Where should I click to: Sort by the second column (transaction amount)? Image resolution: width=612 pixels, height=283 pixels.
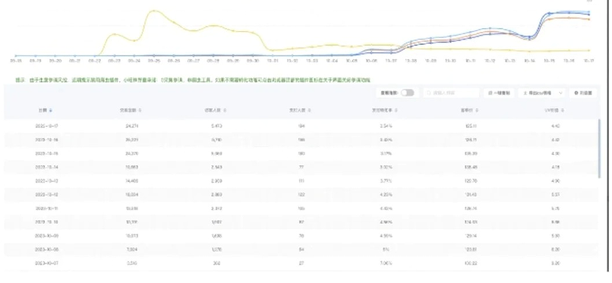click(140, 110)
